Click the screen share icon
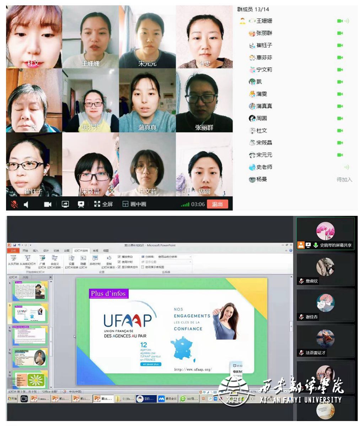The image size is (364, 426). [65, 204]
